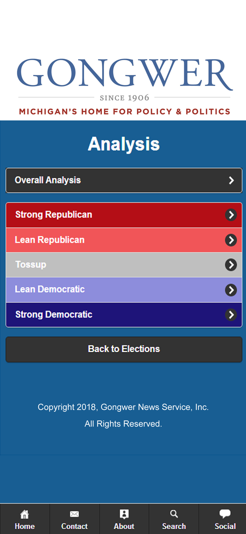Switch to the Contact tab
This screenshot has height=534, width=246.
[x=74, y=519]
